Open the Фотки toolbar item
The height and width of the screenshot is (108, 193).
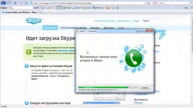[87, 8]
